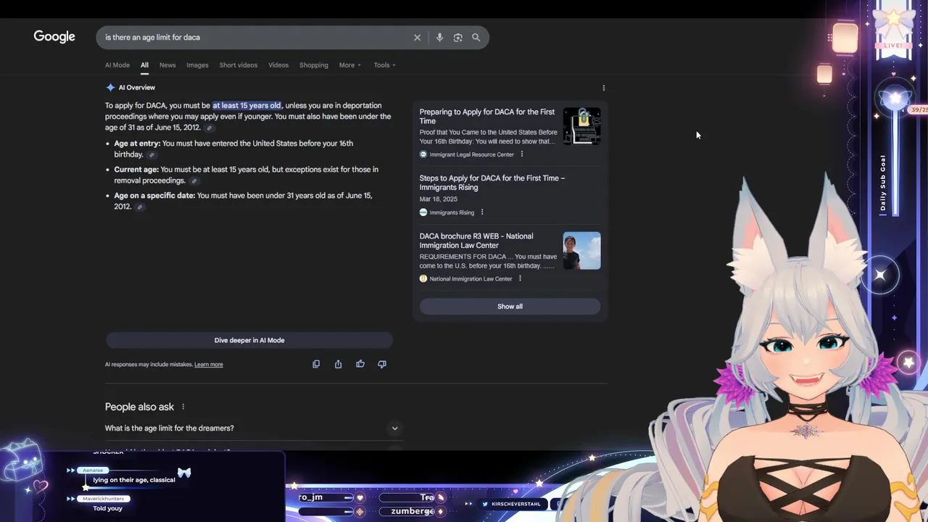Click Immigrants Rising favicon
This screenshot has width=928, height=522.
(x=423, y=212)
